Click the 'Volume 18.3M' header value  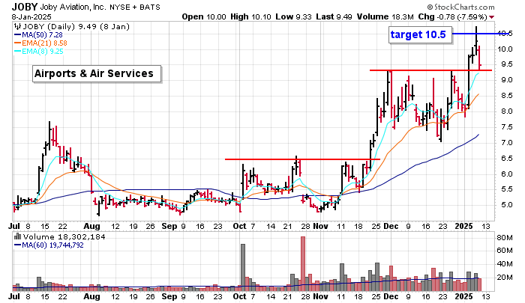[x=385, y=16]
